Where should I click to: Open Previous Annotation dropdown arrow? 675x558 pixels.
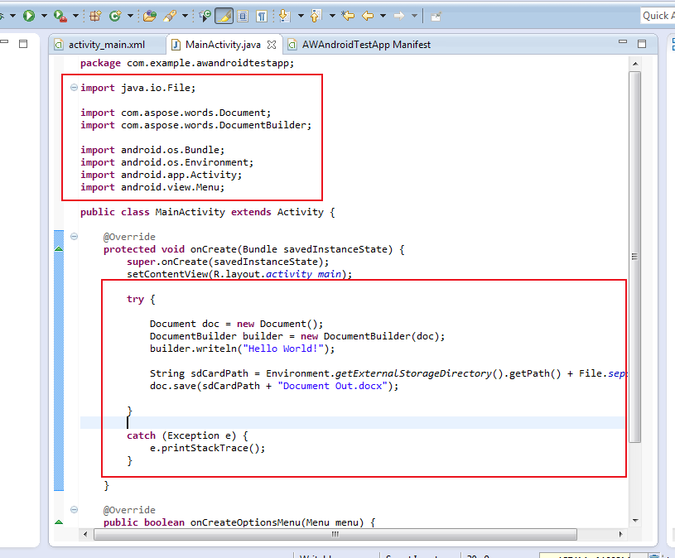[332, 16]
